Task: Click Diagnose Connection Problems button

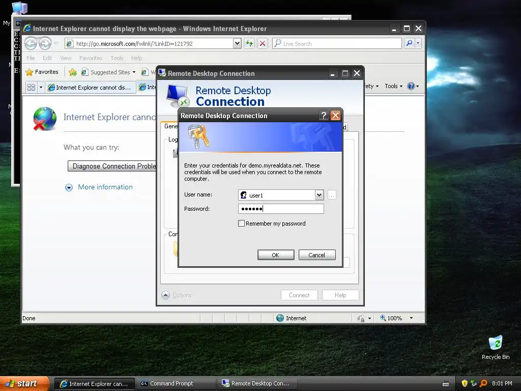Action: [112, 166]
